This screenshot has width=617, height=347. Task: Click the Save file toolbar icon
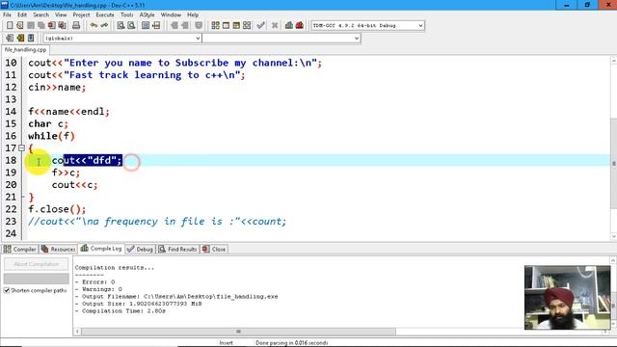tap(30, 26)
